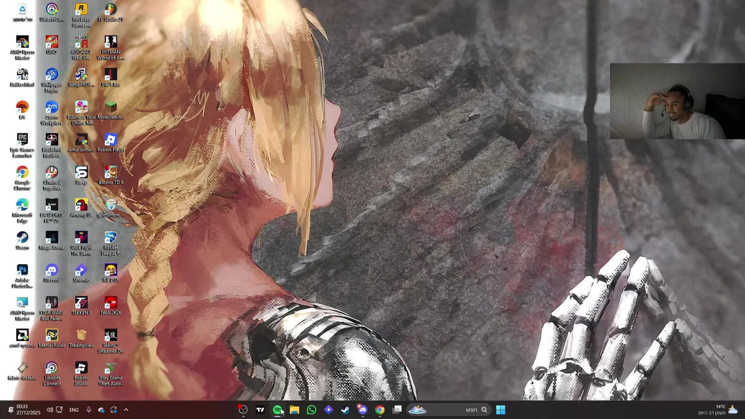Launch Marvel Rivals shortcut
The height and width of the screenshot is (419, 745).
click(52, 338)
